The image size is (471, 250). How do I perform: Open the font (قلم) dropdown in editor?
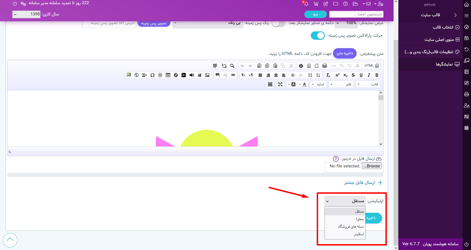[x=341, y=84]
